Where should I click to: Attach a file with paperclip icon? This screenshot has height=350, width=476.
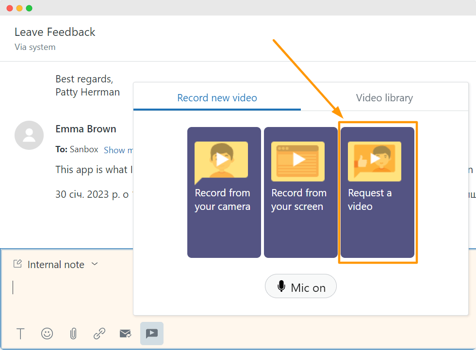[73, 334]
